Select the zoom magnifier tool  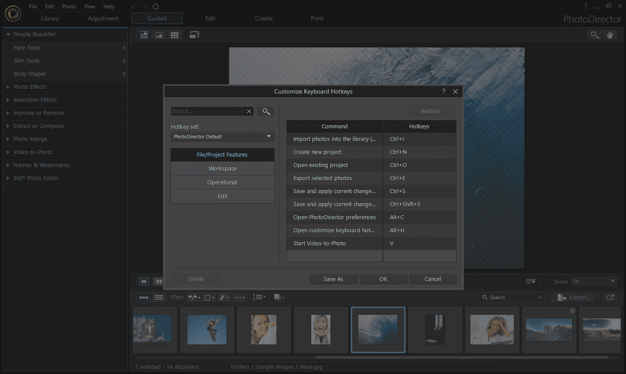(594, 35)
